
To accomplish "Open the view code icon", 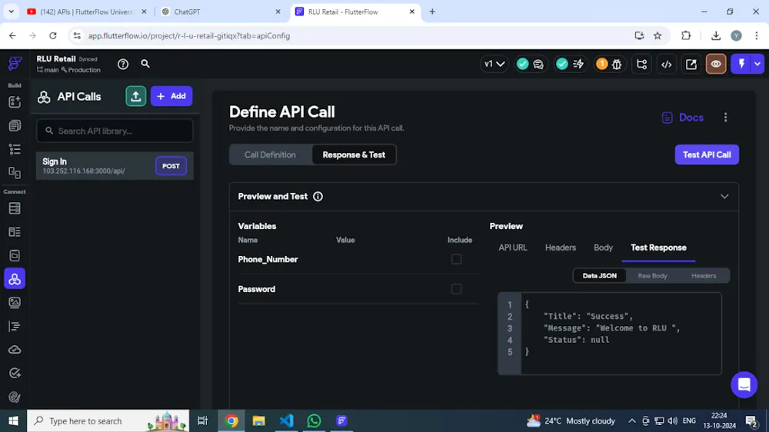I will click(667, 65).
